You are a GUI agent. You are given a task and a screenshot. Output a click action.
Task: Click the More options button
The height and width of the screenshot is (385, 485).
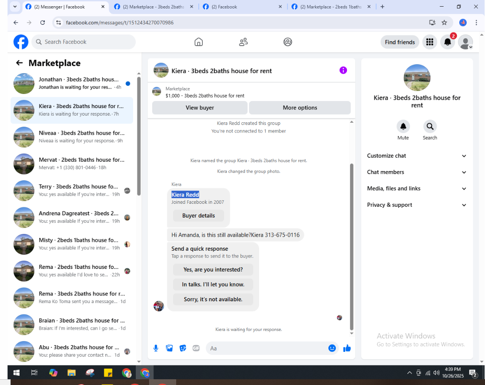click(x=300, y=108)
